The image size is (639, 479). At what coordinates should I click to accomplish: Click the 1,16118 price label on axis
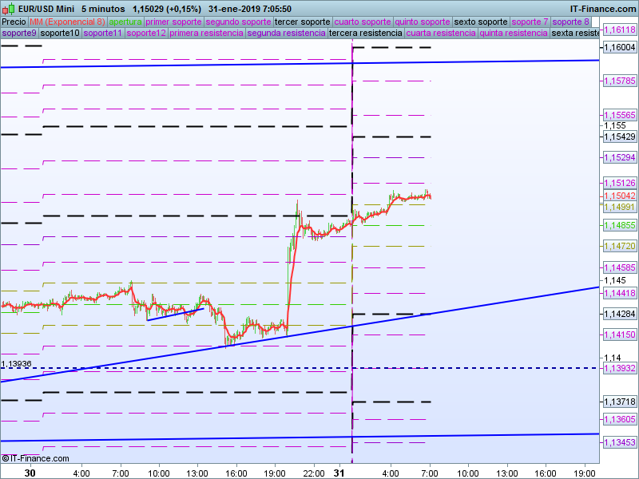coord(620,30)
